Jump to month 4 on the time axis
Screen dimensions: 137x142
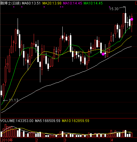coord(112,140)
